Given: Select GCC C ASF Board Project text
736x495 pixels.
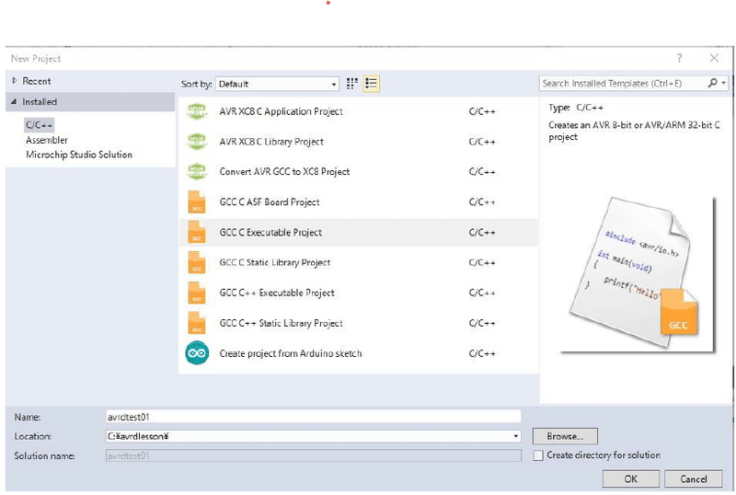Looking at the screenshot, I should click(270, 201).
